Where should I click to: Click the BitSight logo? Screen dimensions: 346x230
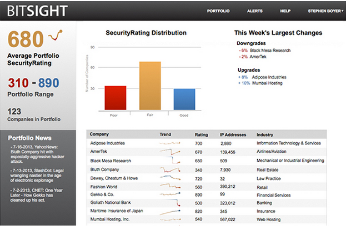pyautogui.click(x=37, y=11)
